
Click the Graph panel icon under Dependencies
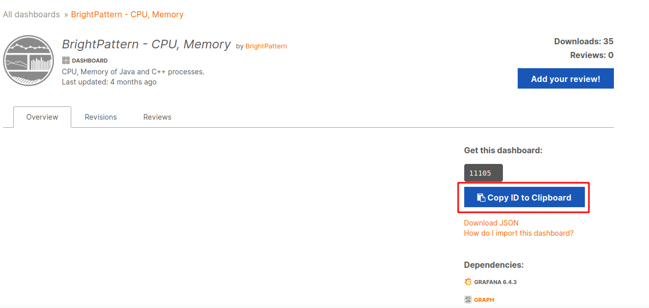point(468,300)
